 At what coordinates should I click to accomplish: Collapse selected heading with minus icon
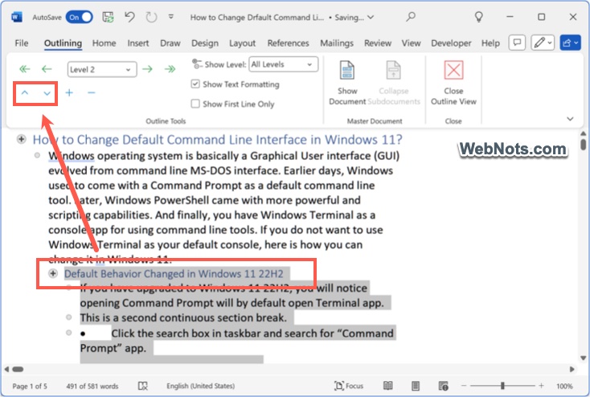coord(92,92)
